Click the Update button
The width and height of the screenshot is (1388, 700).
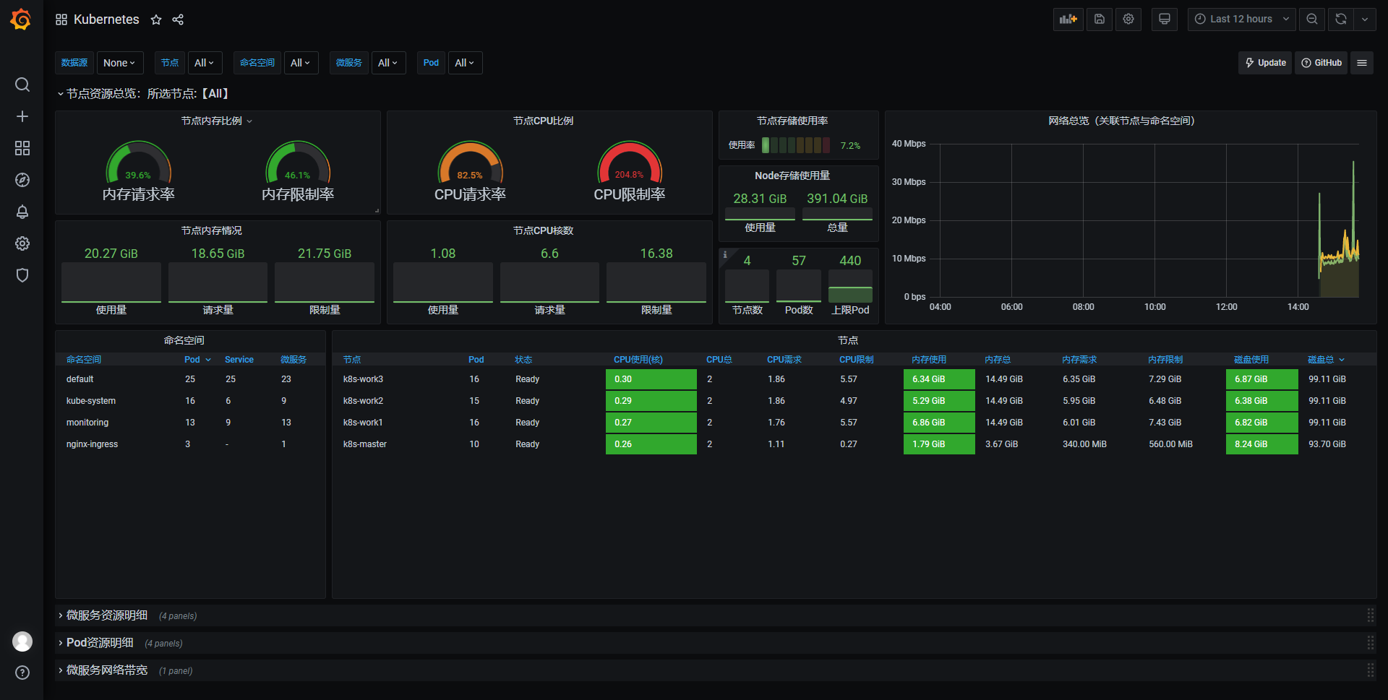[x=1265, y=63]
